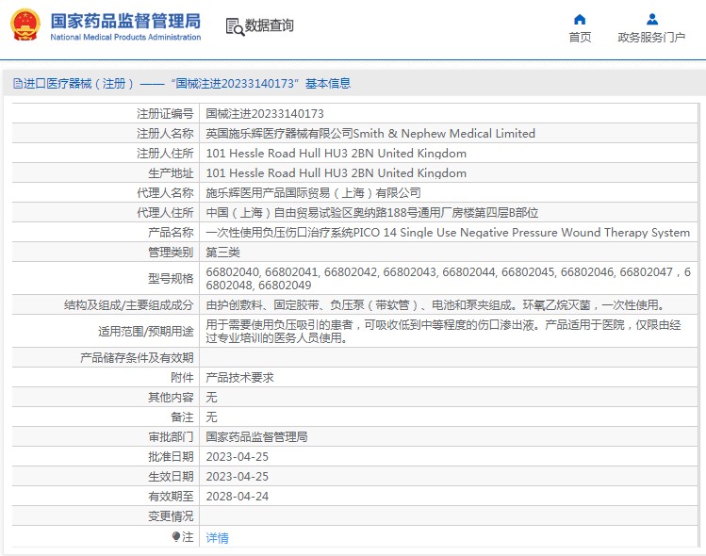Click 生产地址 101 Hessle Road value
This screenshot has width=706, height=556.
coord(336,172)
